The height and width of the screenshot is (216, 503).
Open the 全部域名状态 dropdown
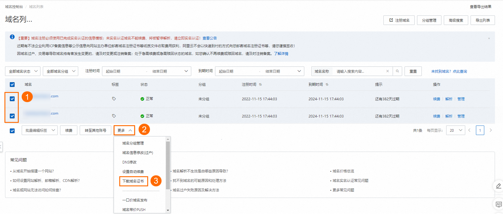[23, 71]
